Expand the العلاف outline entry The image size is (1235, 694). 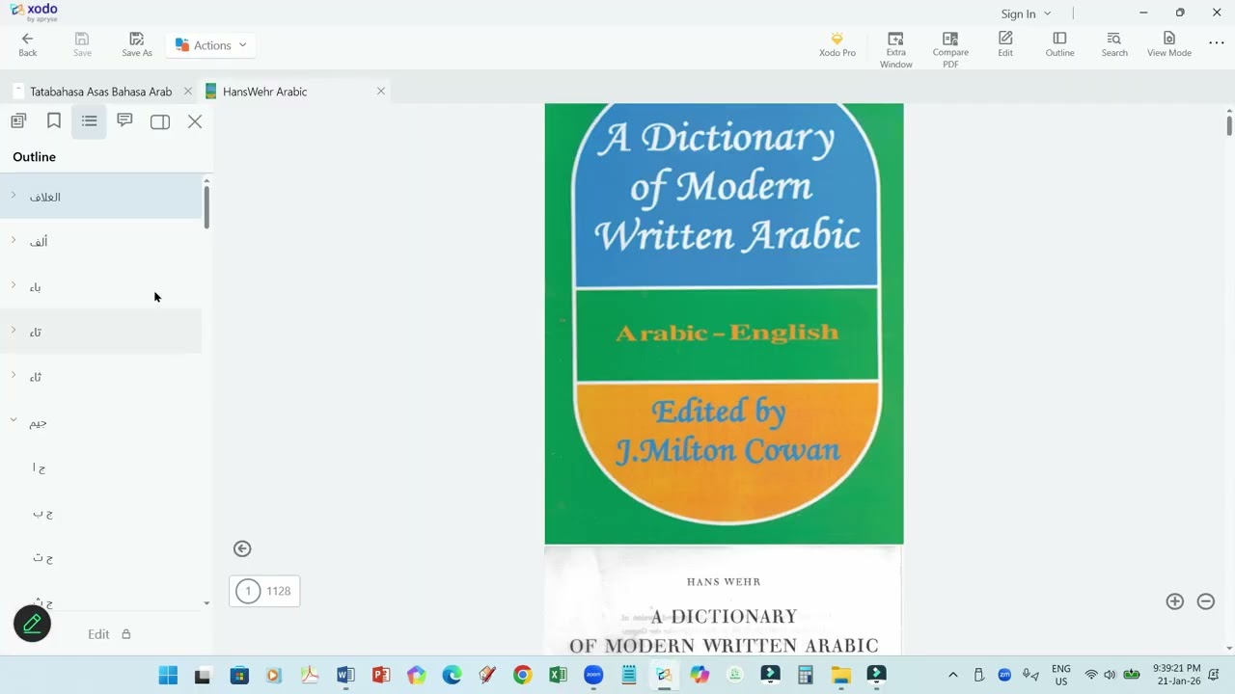click(14, 196)
